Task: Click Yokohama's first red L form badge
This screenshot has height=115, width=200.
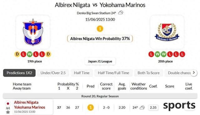Action: pos(151,54)
